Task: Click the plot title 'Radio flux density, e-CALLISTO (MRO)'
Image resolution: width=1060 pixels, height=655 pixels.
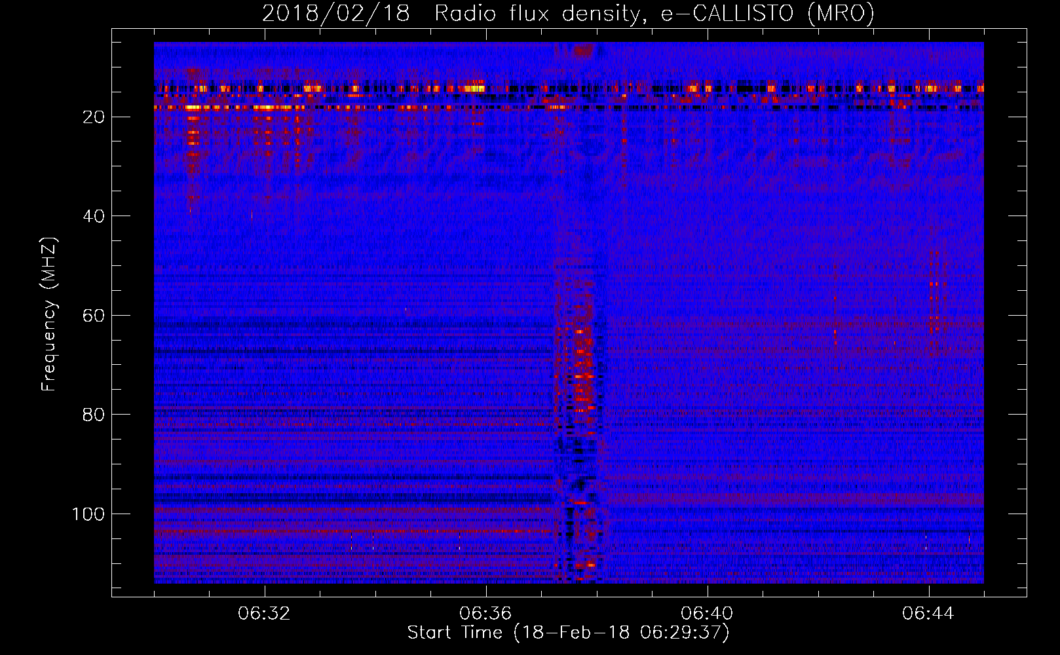Action: [654, 13]
